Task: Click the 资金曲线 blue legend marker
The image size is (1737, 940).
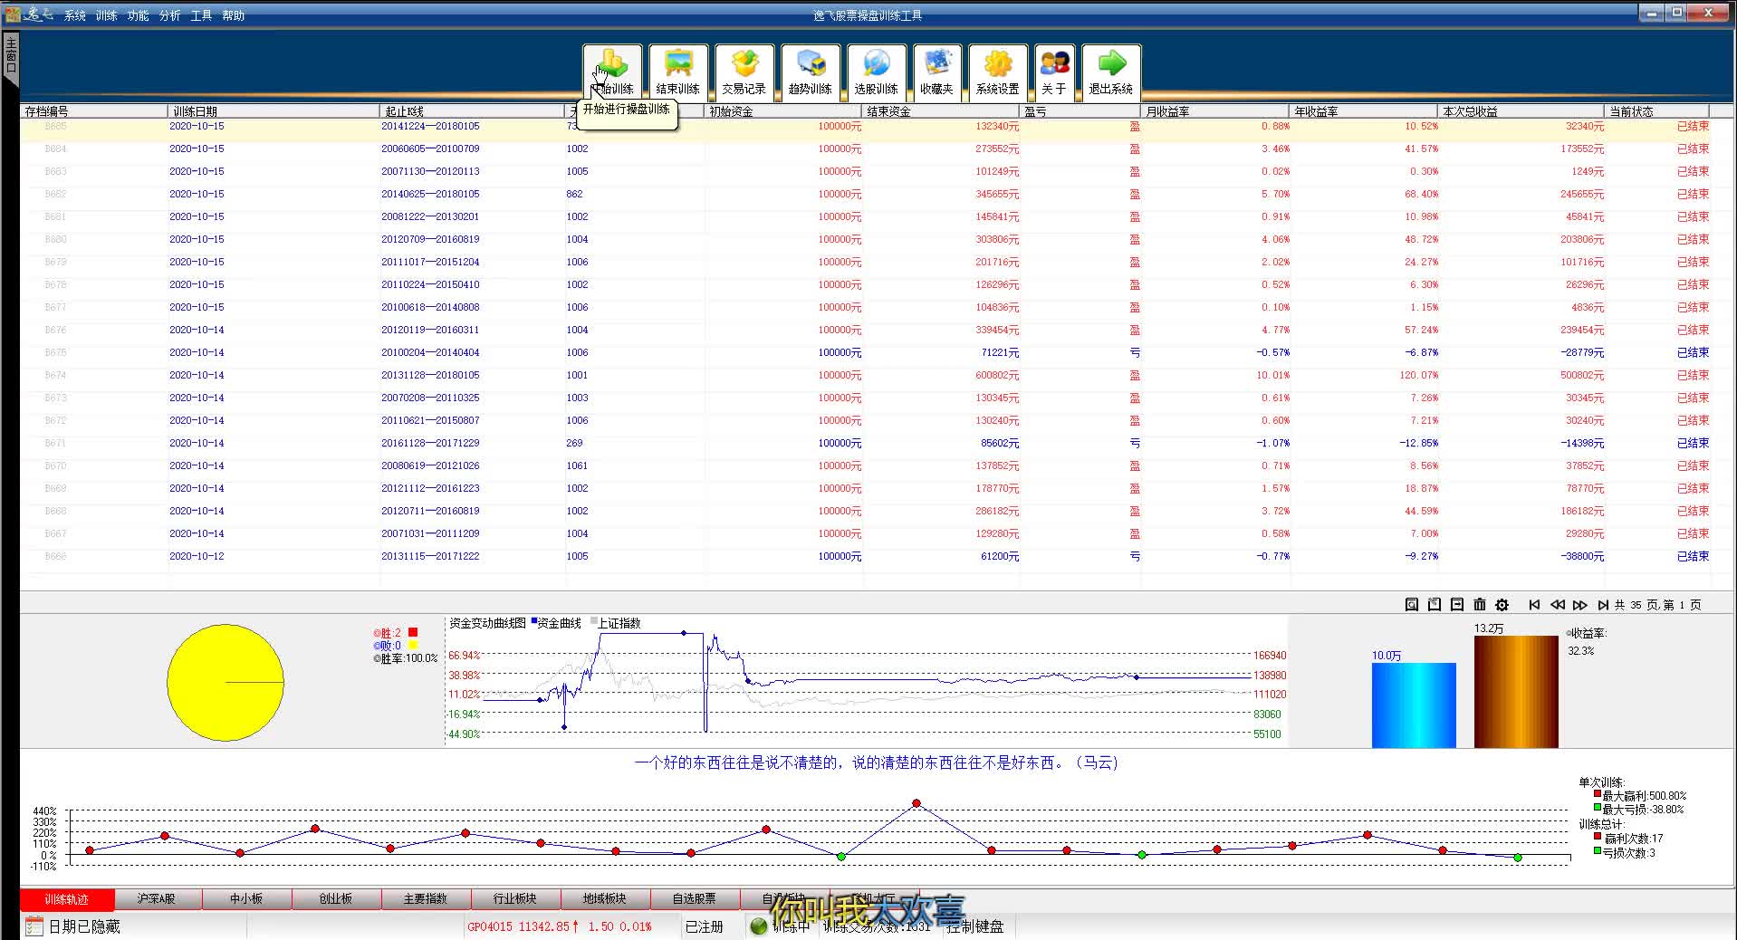Action: click(x=534, y=621)
